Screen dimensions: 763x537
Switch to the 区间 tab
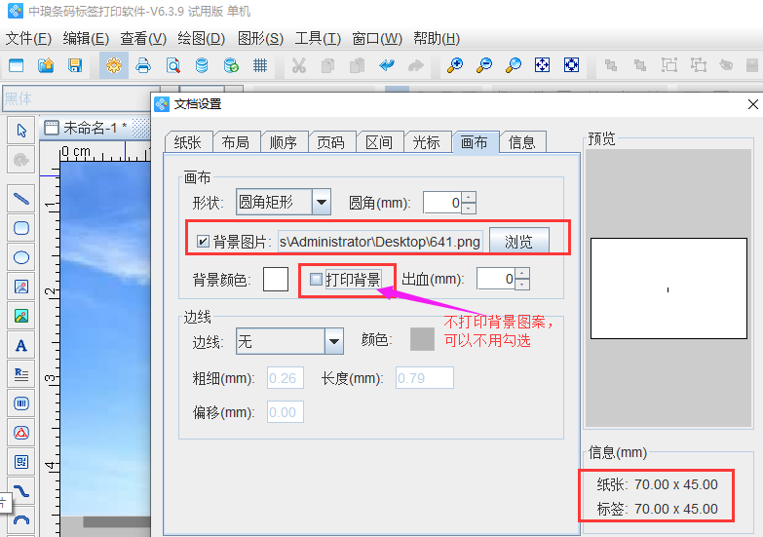379,142
